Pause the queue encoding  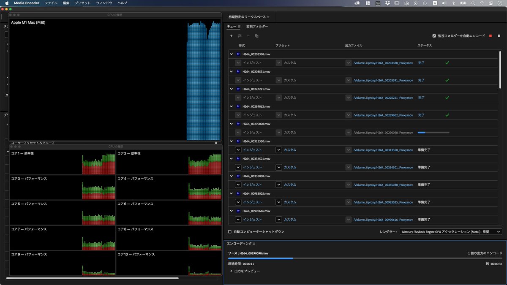pos(499,36)
